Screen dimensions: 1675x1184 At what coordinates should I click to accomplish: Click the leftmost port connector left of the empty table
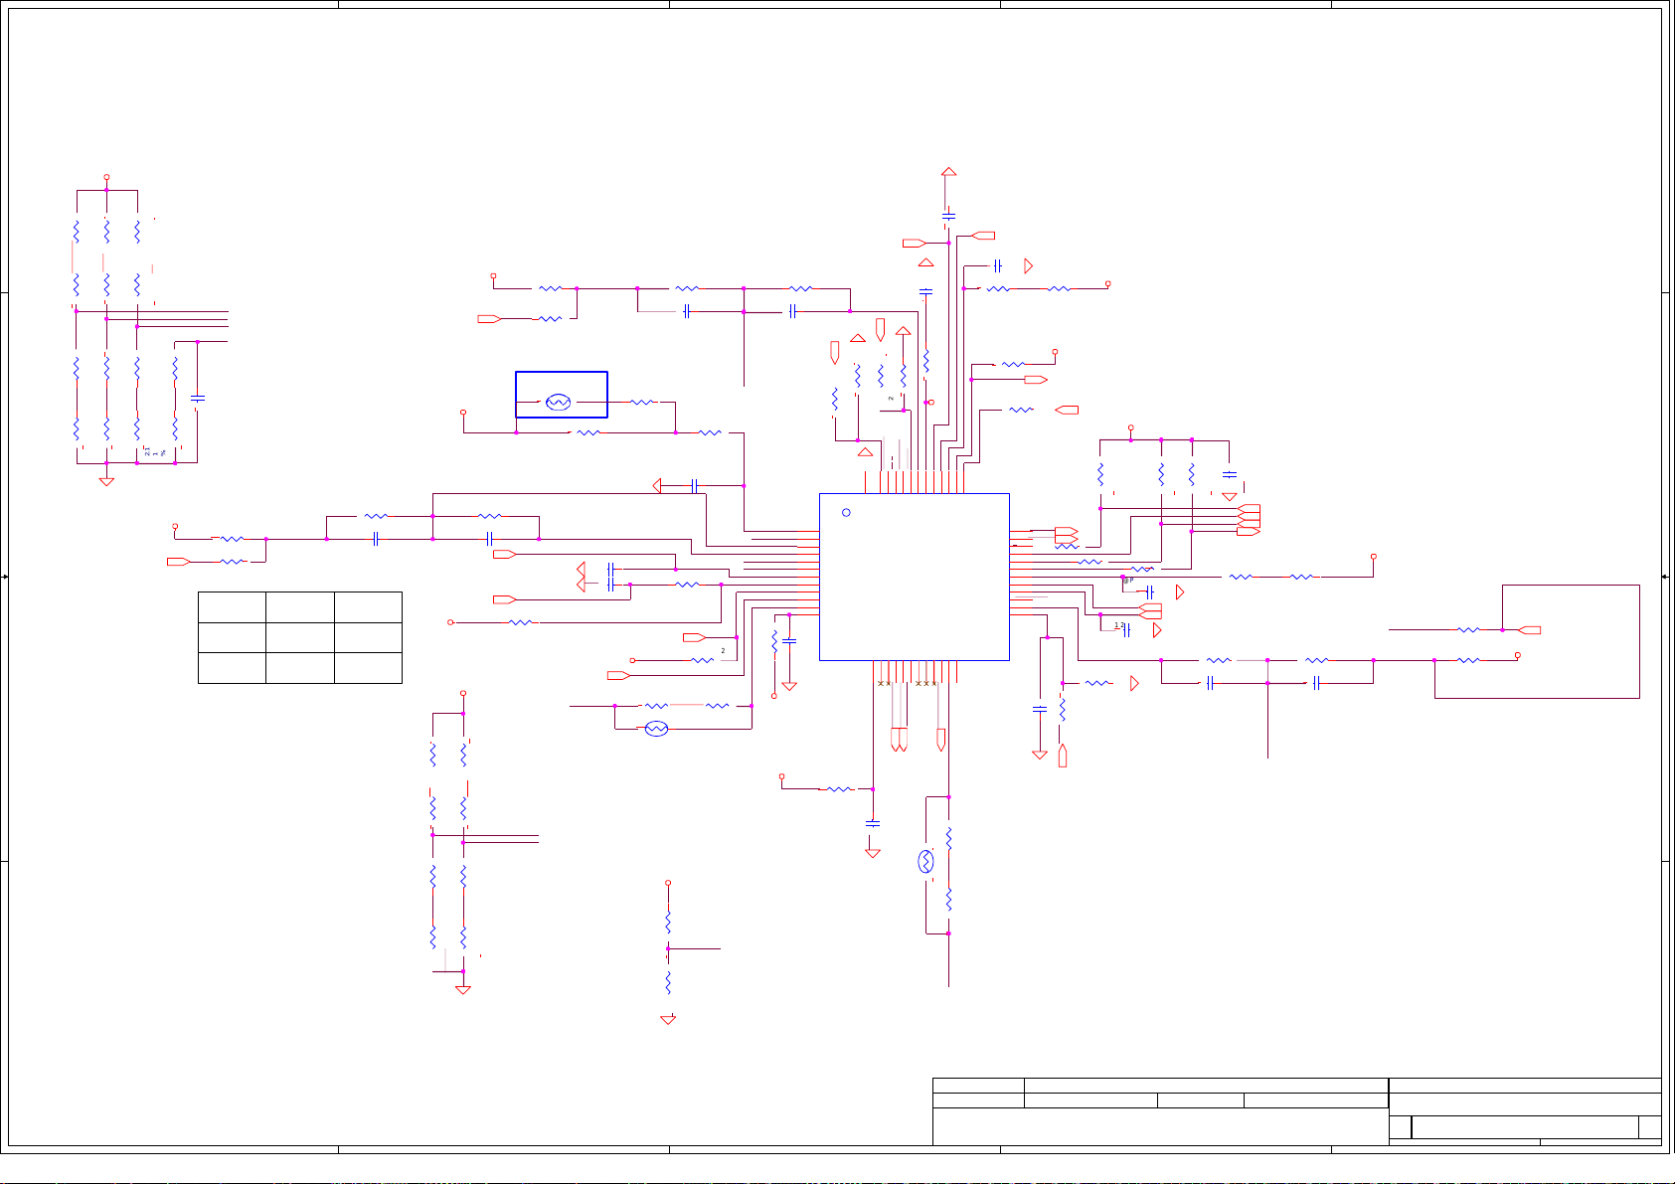pos(179,562)
